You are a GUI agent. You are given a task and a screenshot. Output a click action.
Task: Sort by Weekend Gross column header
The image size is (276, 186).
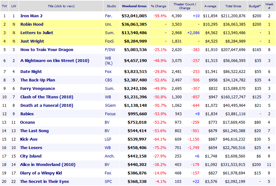coord(134,6)
